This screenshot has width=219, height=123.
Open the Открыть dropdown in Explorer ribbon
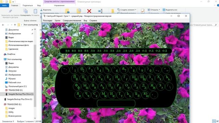(154, 10)
